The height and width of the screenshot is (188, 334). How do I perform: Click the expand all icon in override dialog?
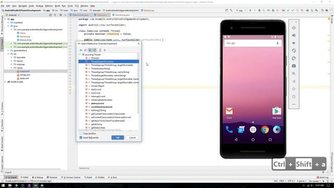100,50
